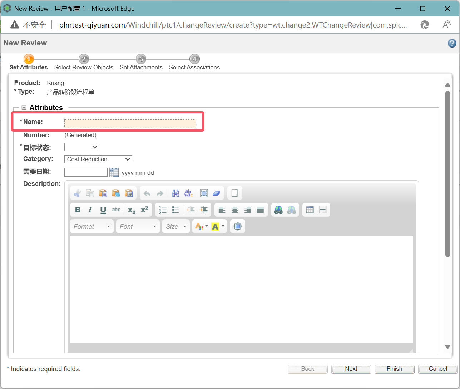The height and width of the screenshot is (389, 460).
Task: Toggle the numbered list formatting
Action: pyautogui.click(x=163, y=210)
